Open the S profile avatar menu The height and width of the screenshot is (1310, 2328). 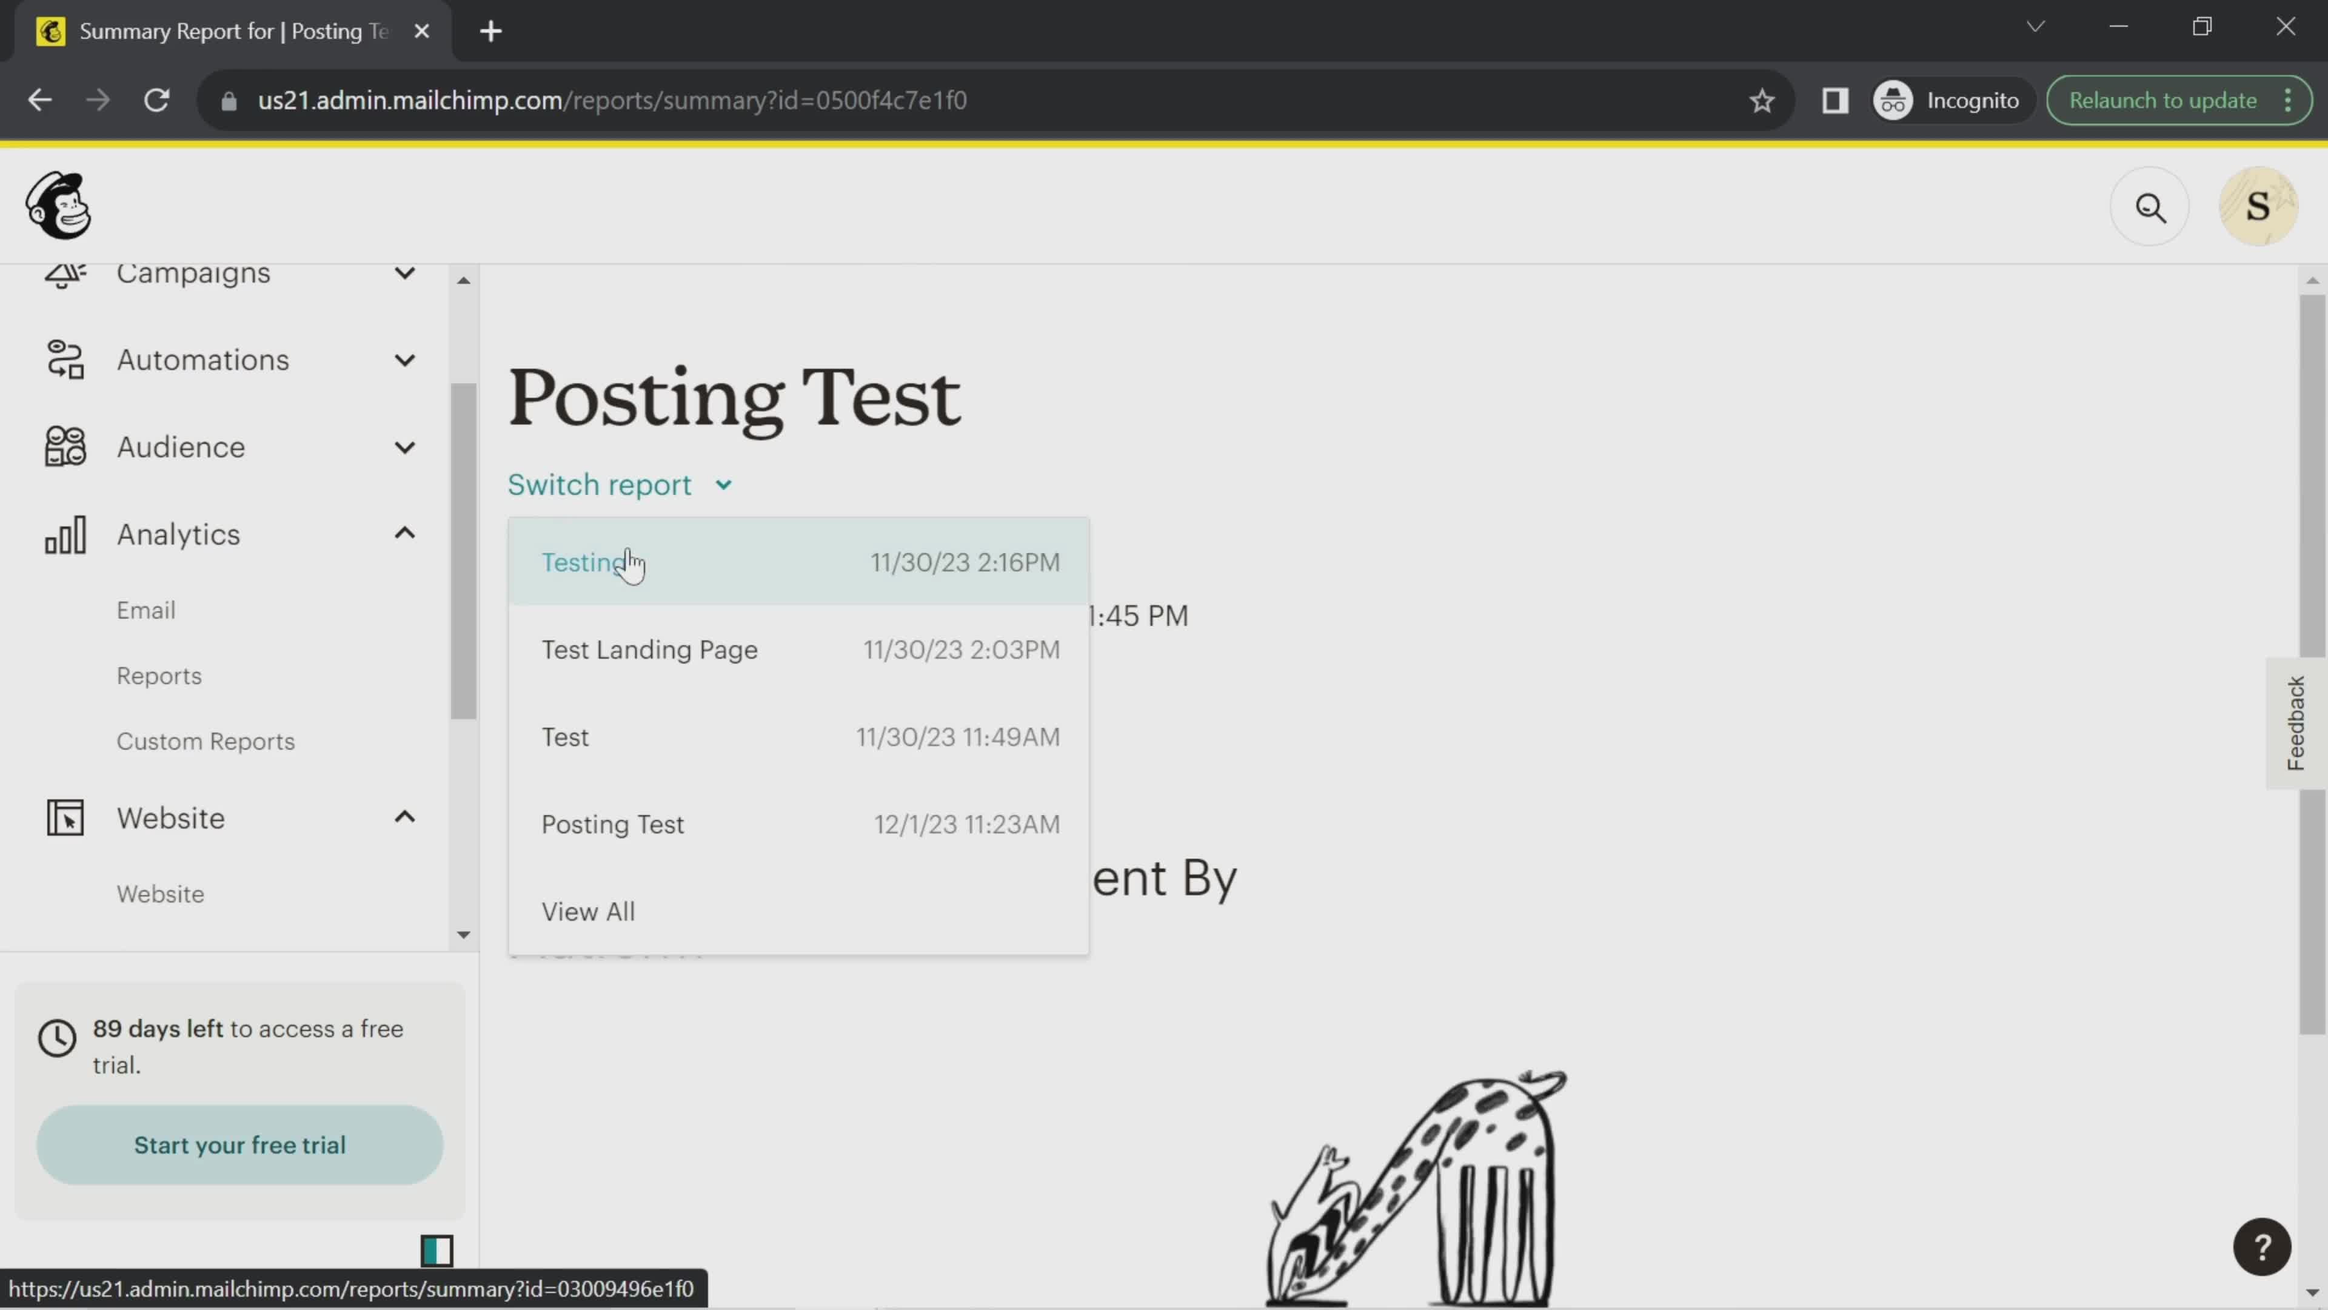2258,207
